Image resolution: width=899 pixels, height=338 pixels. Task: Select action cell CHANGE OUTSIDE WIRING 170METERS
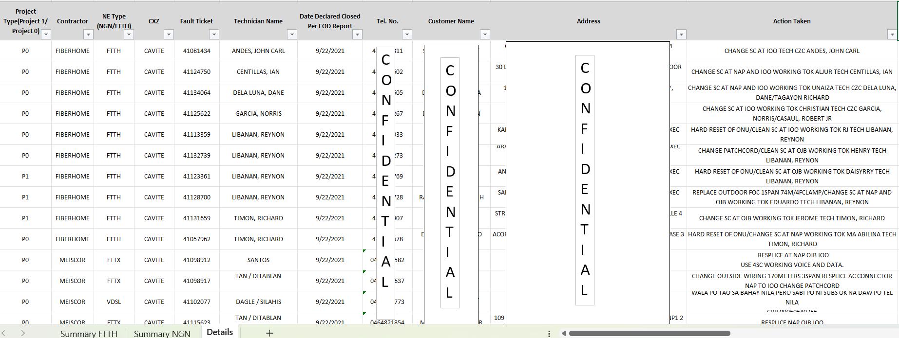click(x=792, y=281)
